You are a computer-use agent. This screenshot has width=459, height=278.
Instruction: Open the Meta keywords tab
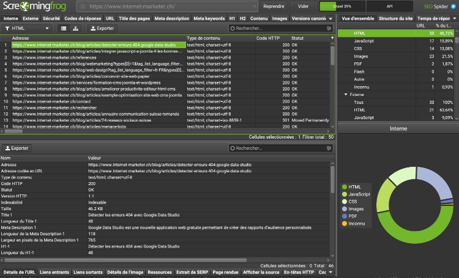[209, 18]
